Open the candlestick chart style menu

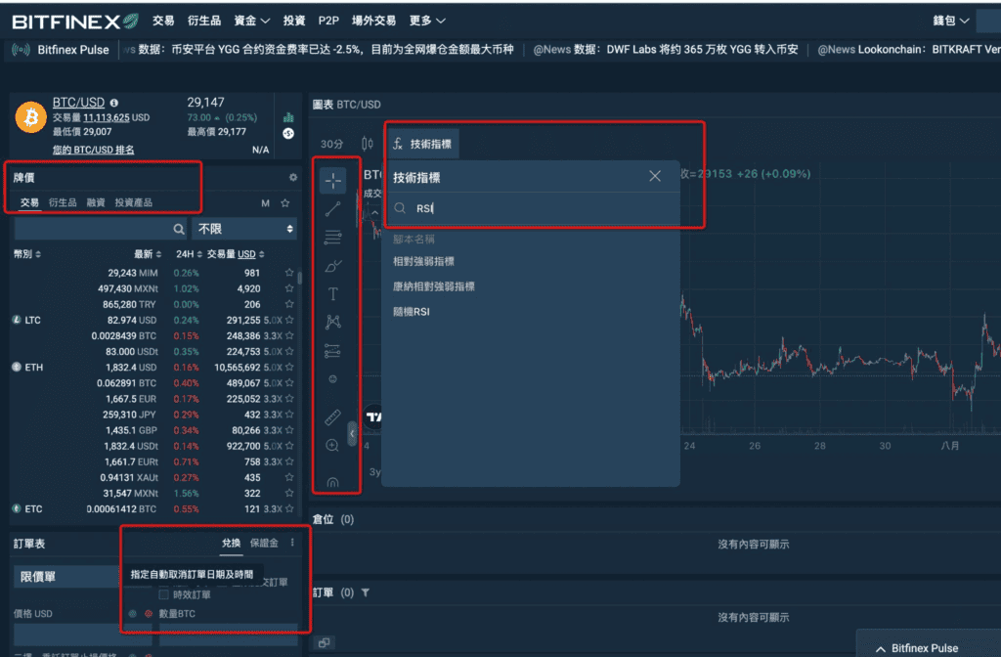368,144
